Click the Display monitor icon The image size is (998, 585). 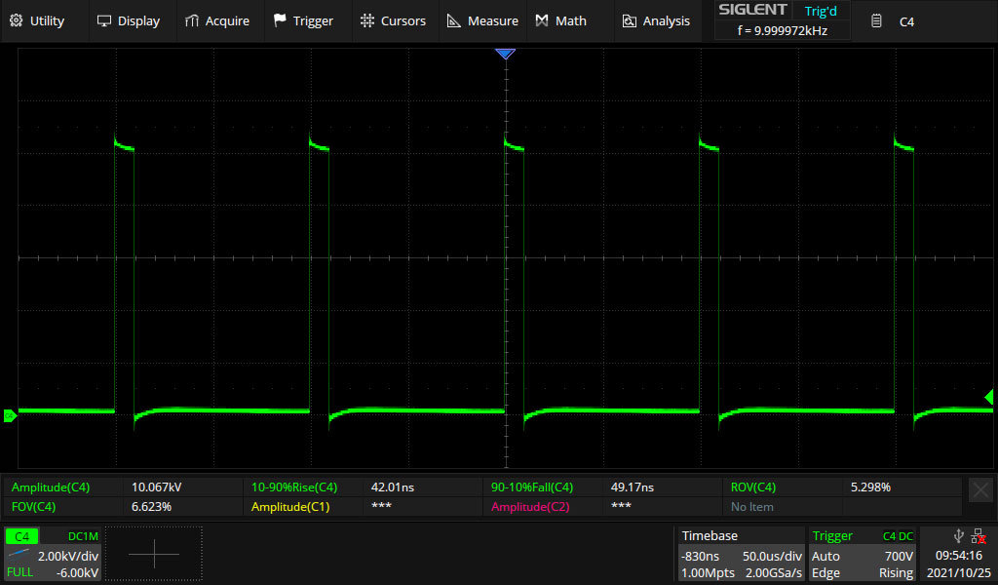[103, 21]
